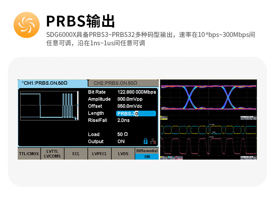Click the eye diagram oscilloscope display
The width and height of the screenshot is (275, 200).
coord(208,97)
